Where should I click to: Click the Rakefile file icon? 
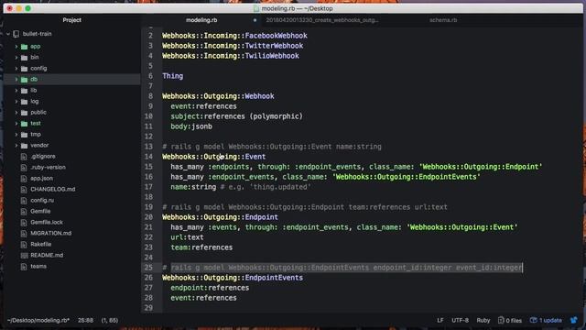(x=24, y=245)
